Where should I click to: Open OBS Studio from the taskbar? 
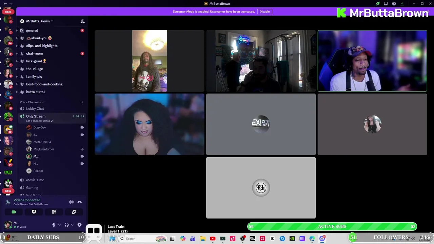click(x=242, y=239)
